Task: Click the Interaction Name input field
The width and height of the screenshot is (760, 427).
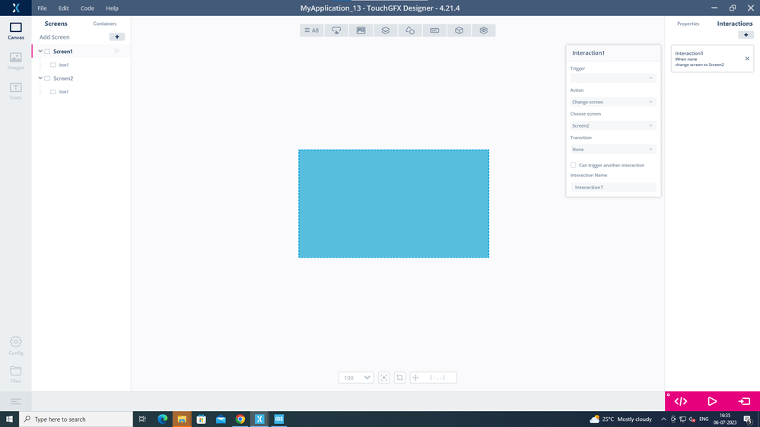Action: pos(612,188)
